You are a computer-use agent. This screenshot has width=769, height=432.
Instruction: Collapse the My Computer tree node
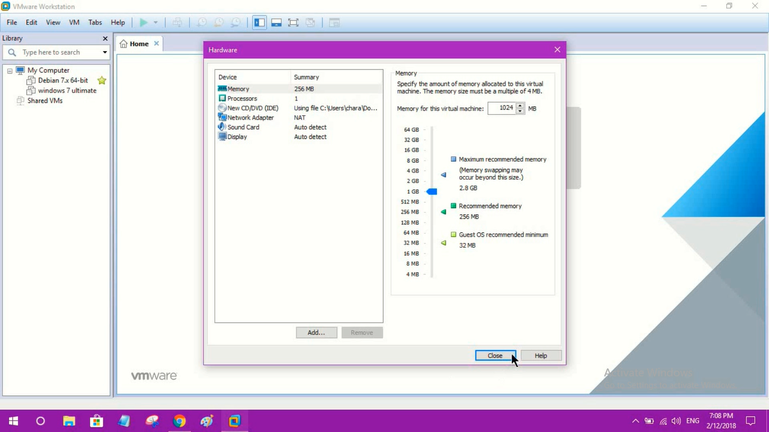point(10,70)
